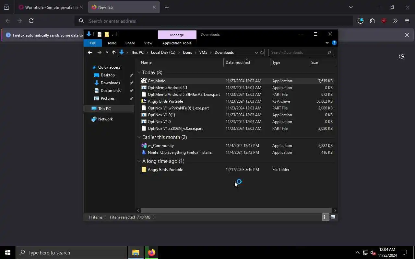The image size is (415, 259).
Task: Open the Firefox overflow tools menu
Action: pos(395,21)
